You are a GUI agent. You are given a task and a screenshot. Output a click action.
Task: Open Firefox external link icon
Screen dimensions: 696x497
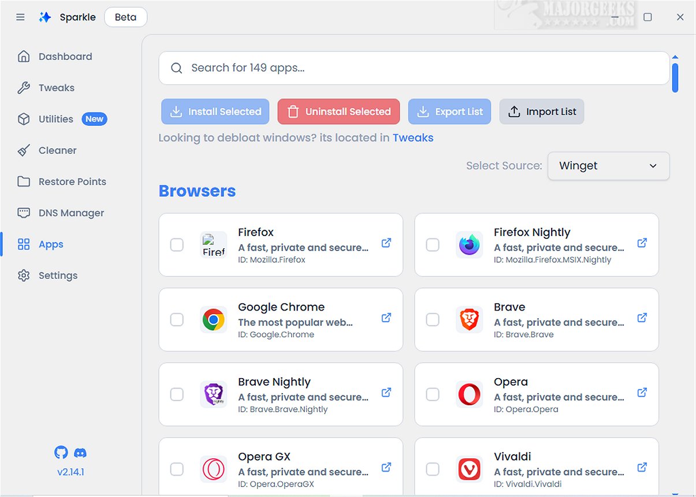[386, 243]
